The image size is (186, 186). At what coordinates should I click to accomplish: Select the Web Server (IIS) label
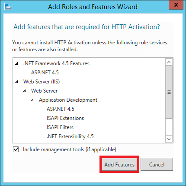coord(42,82)
